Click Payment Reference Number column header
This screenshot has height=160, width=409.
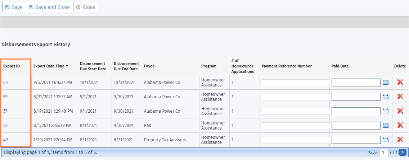287,66
